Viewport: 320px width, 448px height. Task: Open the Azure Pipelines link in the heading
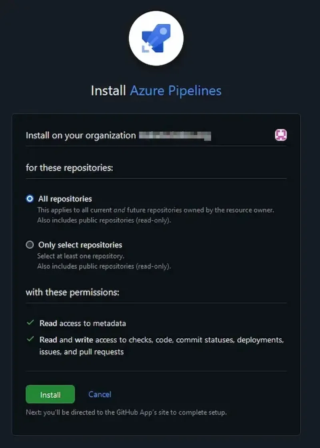(x=176, y=90)
